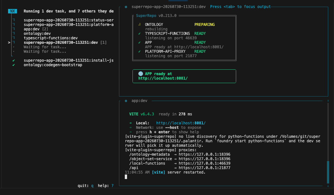Click the app:dev pane scrollbar thumb
This screenshot has height=195, width=334.
click(328, 172)
